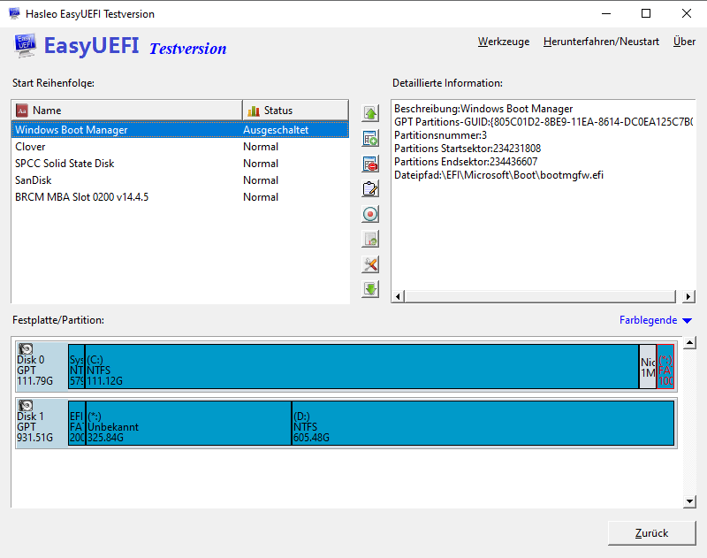Viewport: 707px width, 558px height.
Task: Click the Disk 0 GPT 111.79G label
Action: (x=34, y=371)
